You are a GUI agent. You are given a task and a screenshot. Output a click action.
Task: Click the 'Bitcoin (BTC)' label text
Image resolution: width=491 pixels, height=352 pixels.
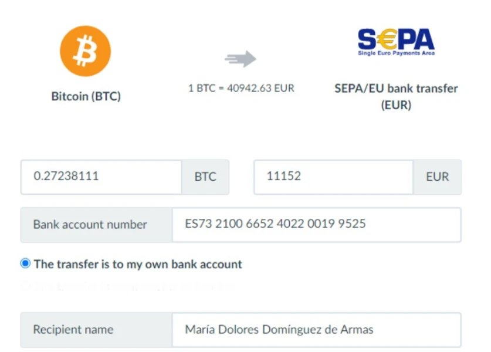click(86, 96)
